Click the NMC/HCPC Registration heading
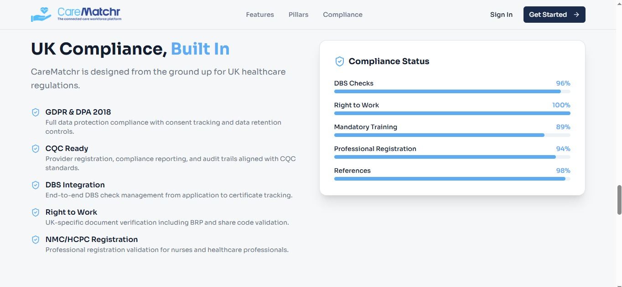622x287 pixels. [91, 239]
